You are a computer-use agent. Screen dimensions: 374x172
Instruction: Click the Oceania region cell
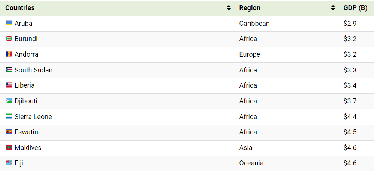click(x=251, y=163)
